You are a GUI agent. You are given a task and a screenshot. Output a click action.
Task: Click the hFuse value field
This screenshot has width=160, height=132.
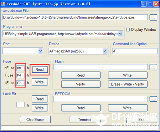20,68
